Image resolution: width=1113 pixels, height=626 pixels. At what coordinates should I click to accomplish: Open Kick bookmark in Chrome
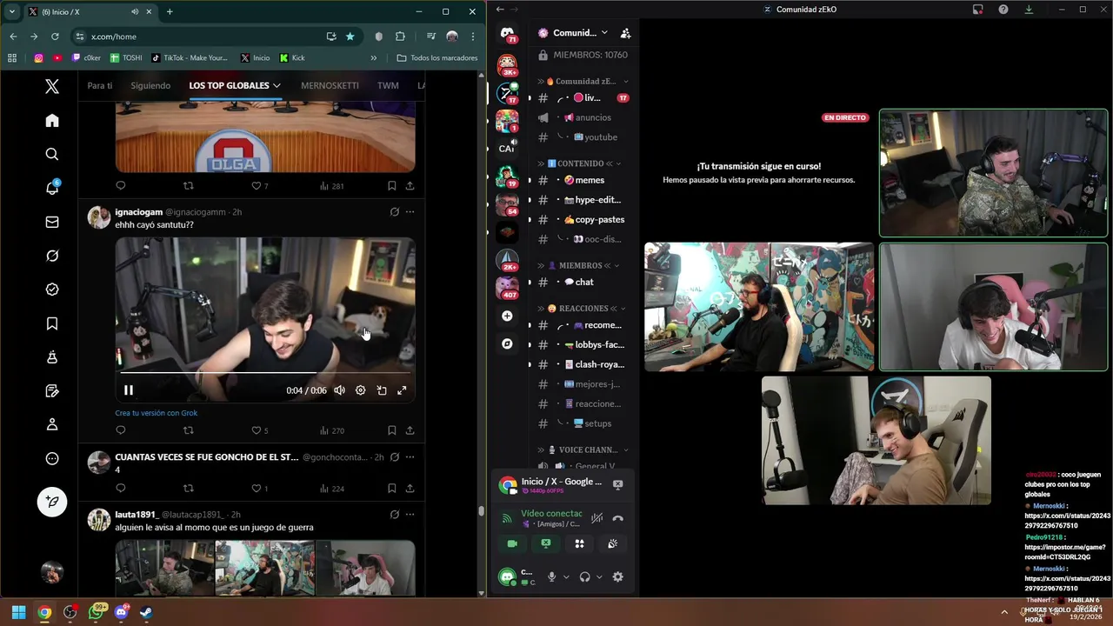pyautogui.click(x=292, y=58)
